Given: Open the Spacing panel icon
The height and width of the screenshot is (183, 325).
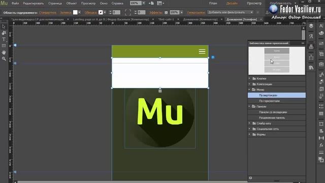Looking at the screenshot, I should (x=321, y=138).
